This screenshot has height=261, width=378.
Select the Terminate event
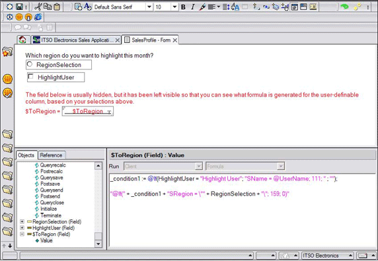[51, 215]
